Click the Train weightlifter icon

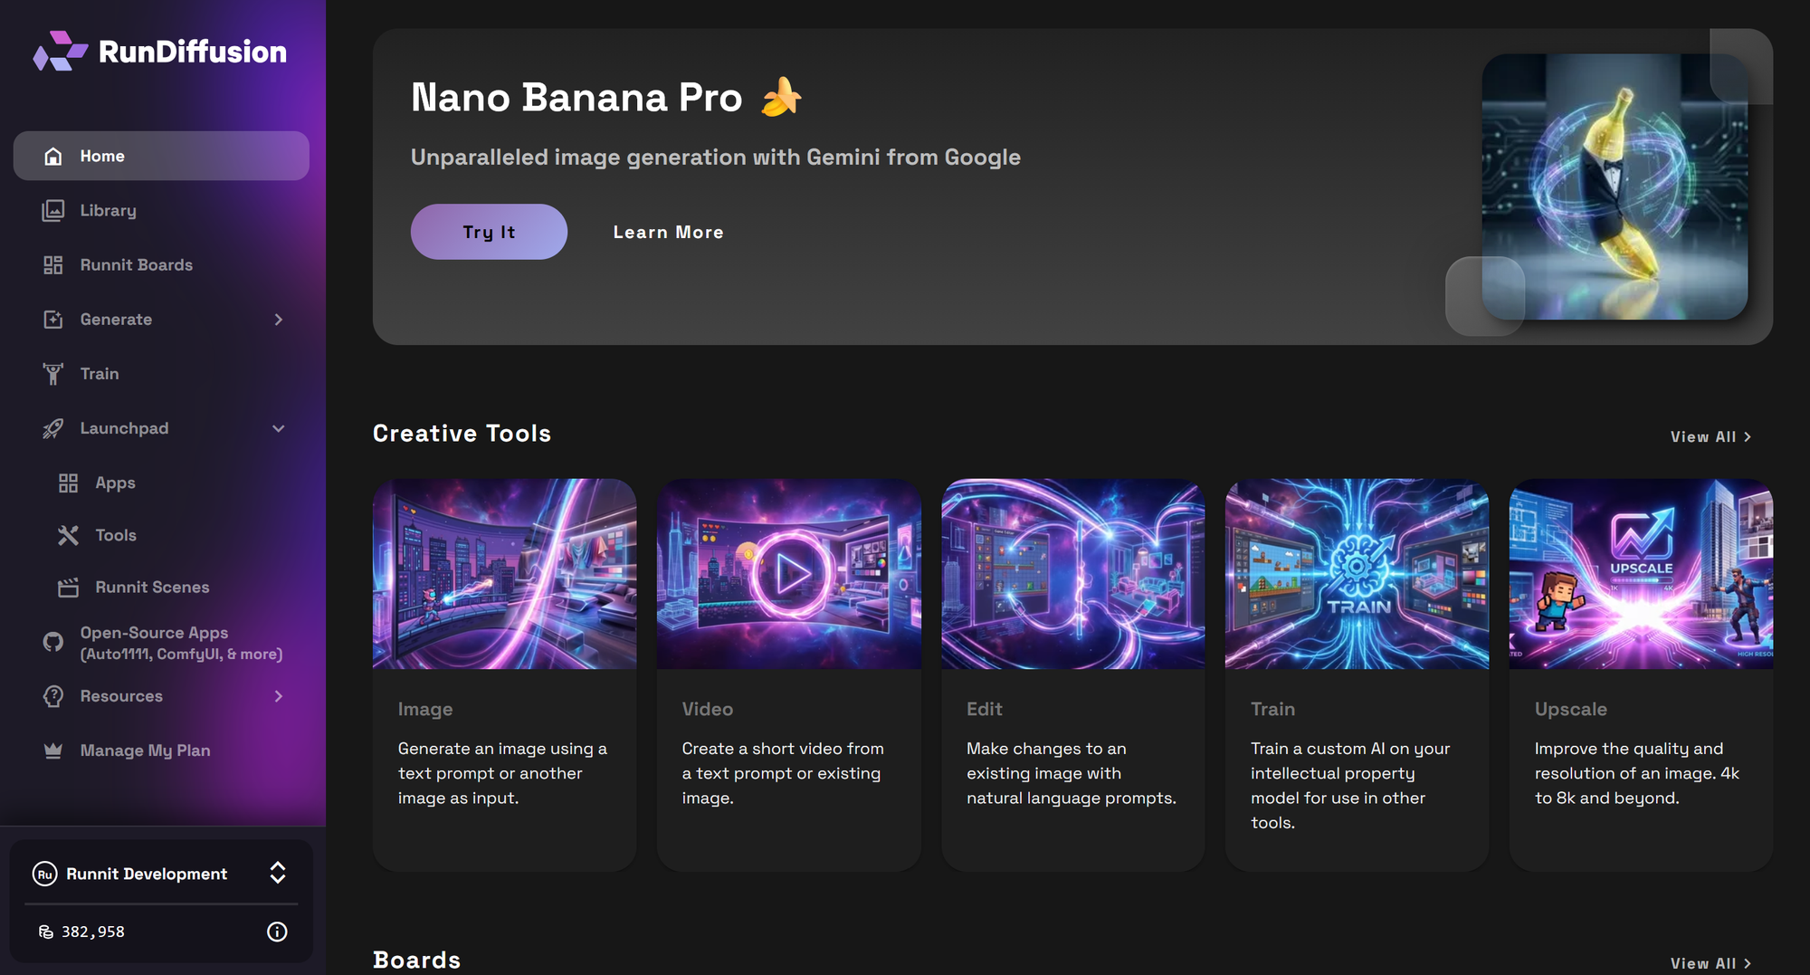[x=53, y=374]
